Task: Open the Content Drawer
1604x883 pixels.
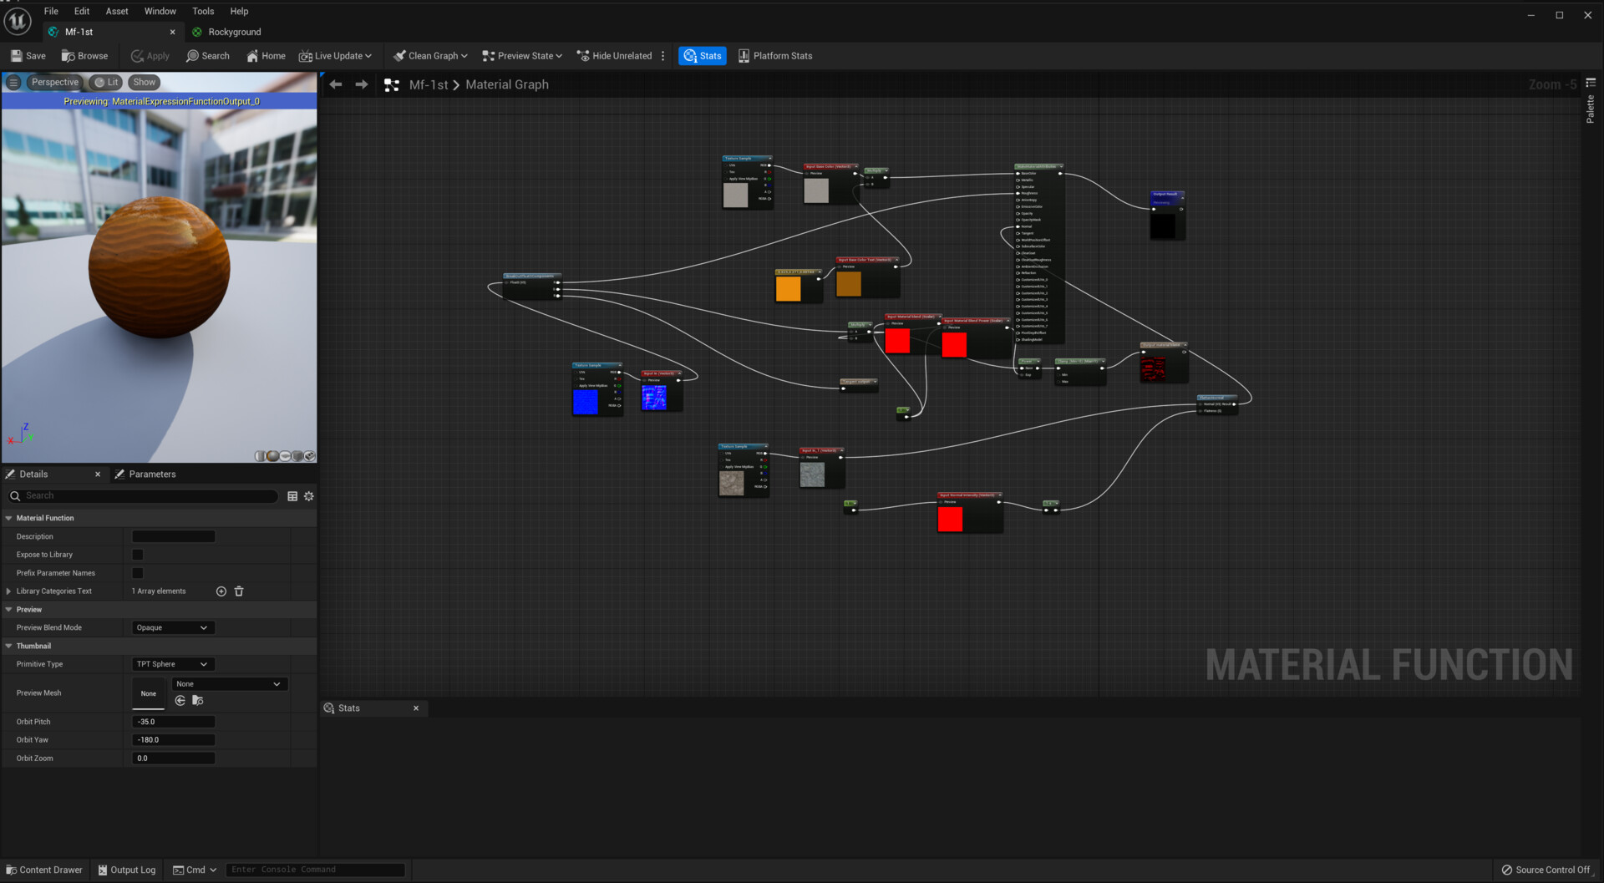Action: tap(44, 870)
